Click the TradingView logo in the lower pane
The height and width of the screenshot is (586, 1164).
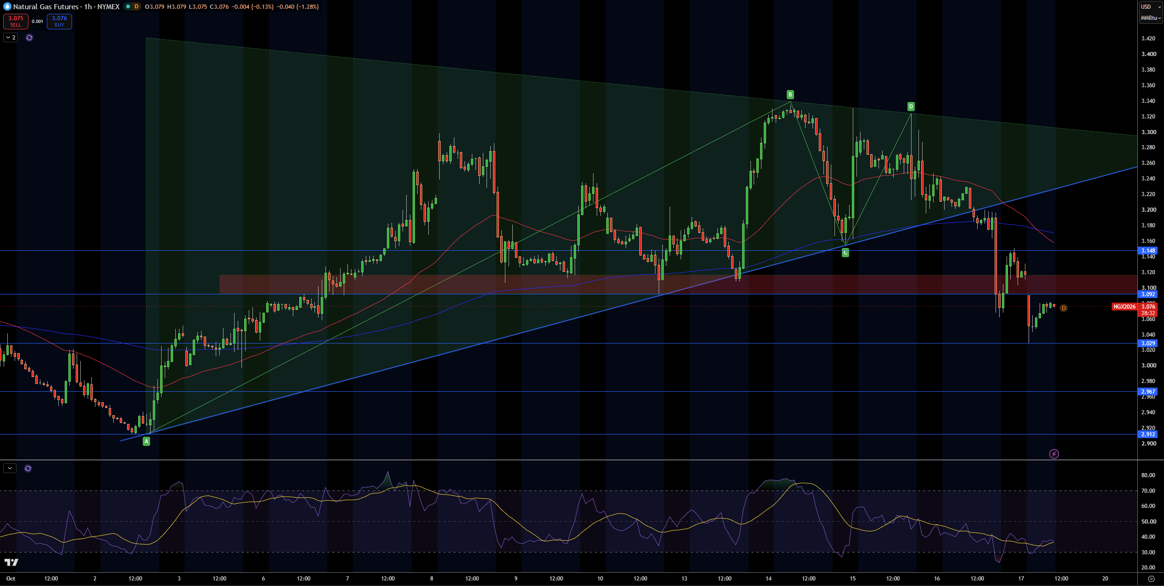(x=11, y=562)
